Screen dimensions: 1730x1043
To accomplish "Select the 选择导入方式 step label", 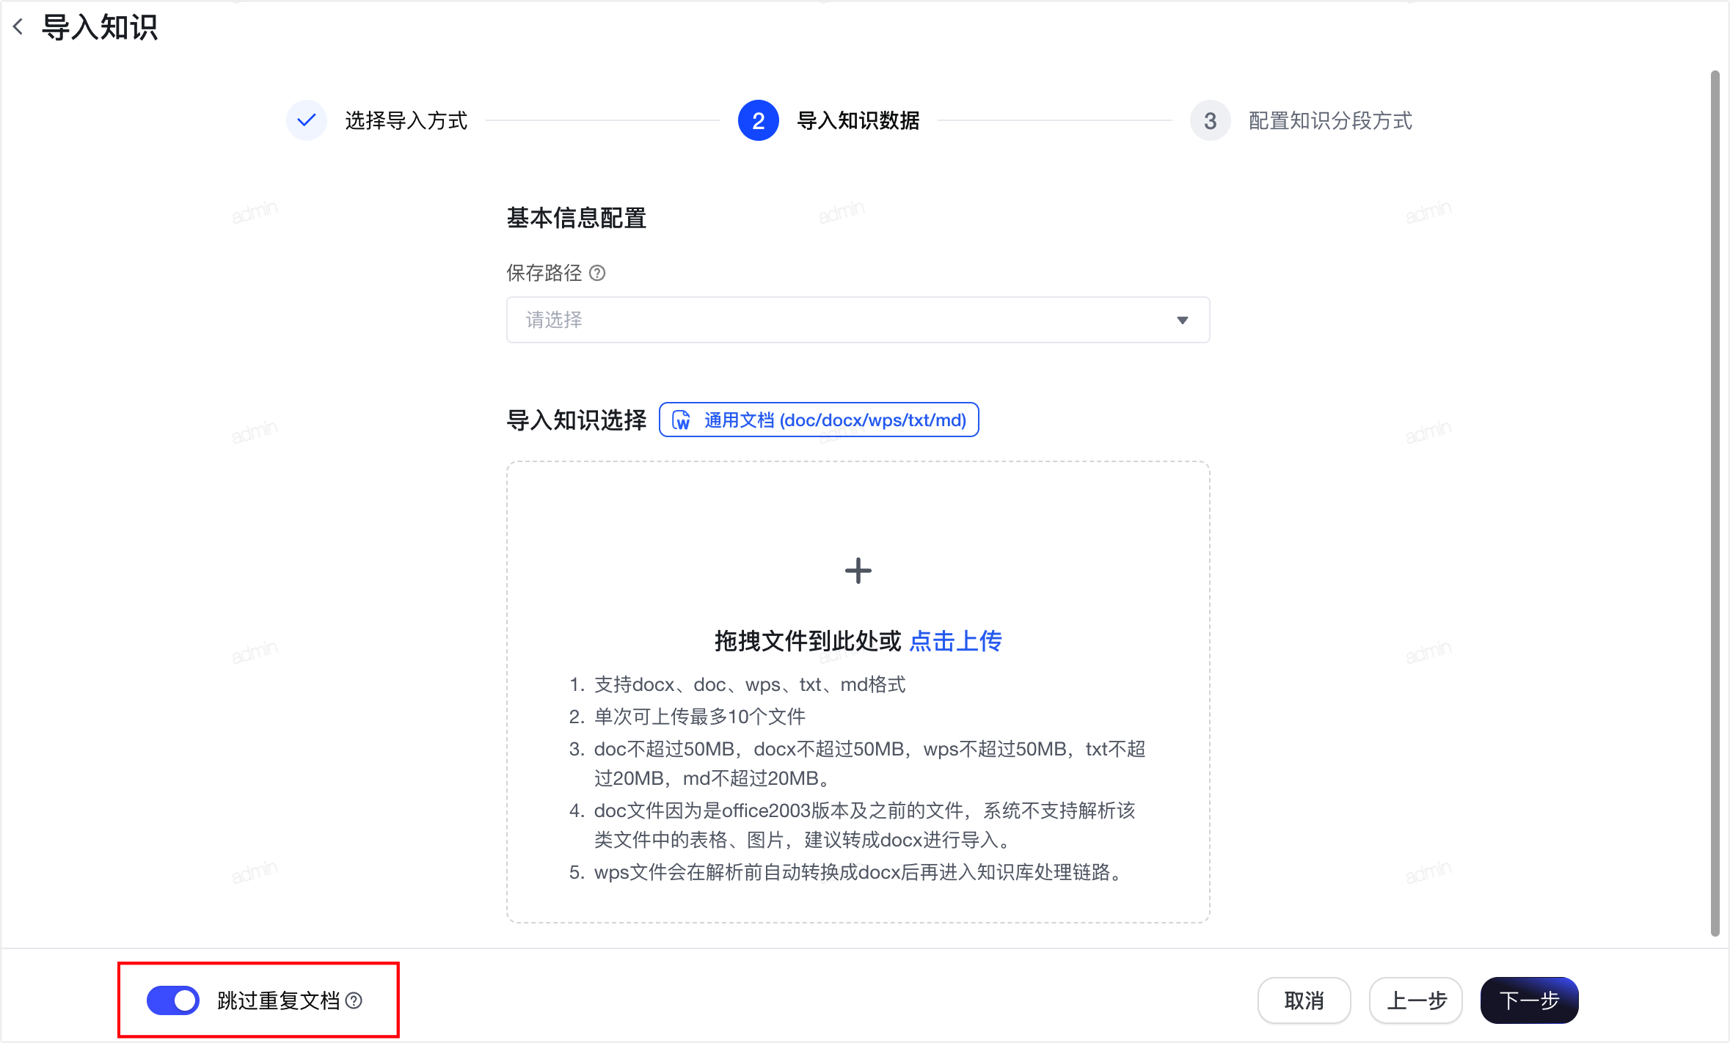I will click(406, 120).
